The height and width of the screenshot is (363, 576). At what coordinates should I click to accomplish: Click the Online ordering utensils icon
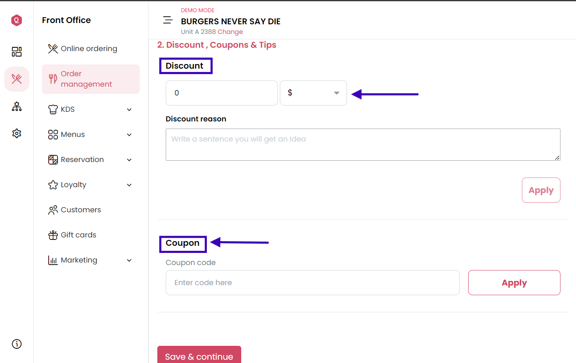[53, 49]
